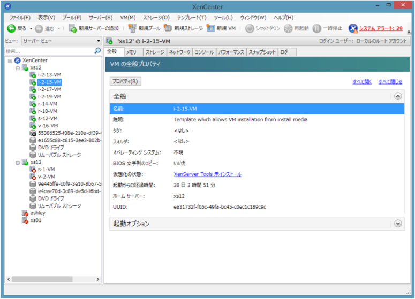Open the Help (ヘルプ) menu
The image size is (415, 299).
click(283, 18)
